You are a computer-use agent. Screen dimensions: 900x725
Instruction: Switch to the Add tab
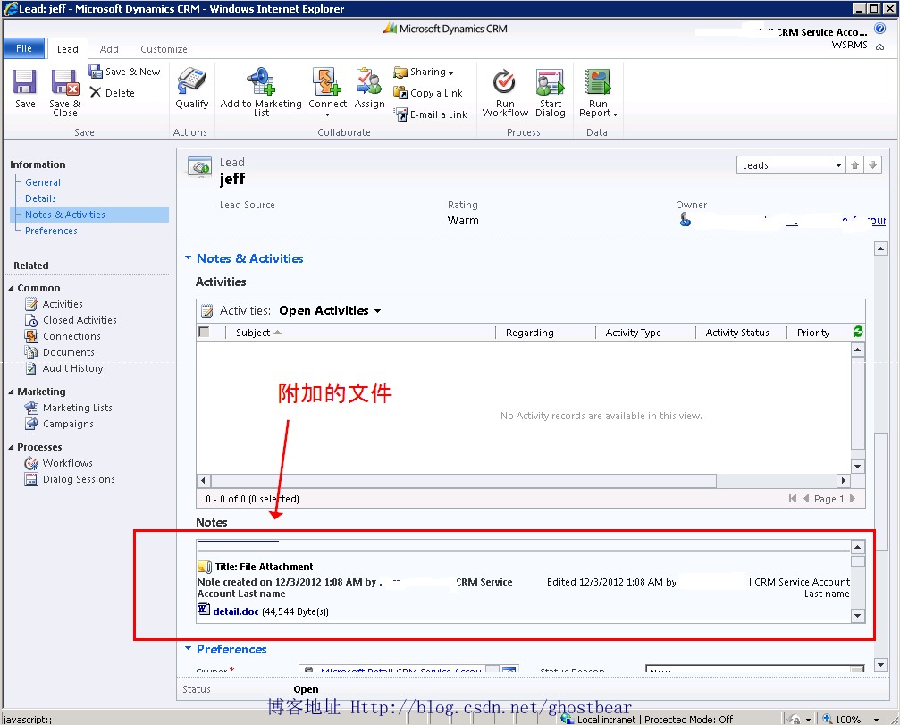pos(109,49)
